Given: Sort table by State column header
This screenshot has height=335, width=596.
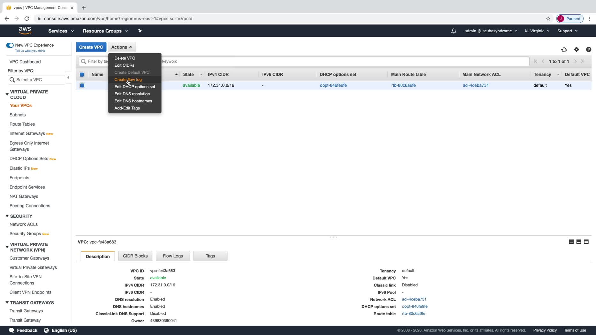Looking at the screenshot, I should [x=188, y=74].
